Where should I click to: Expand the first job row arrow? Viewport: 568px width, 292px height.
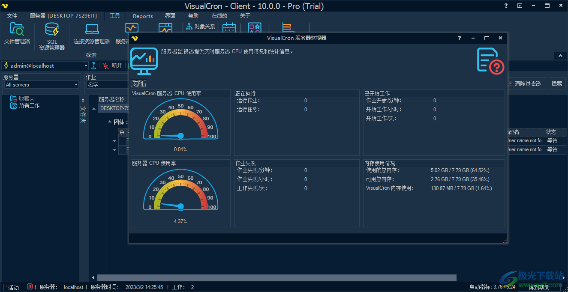point(114,141)
